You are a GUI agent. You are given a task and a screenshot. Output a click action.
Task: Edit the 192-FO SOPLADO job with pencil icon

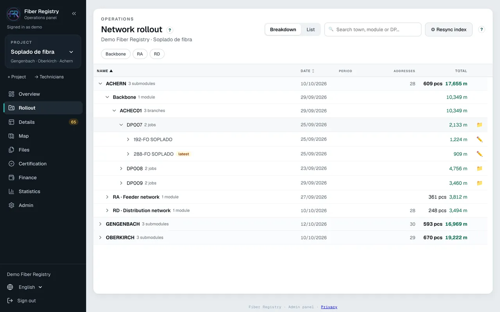pos(480,139)
